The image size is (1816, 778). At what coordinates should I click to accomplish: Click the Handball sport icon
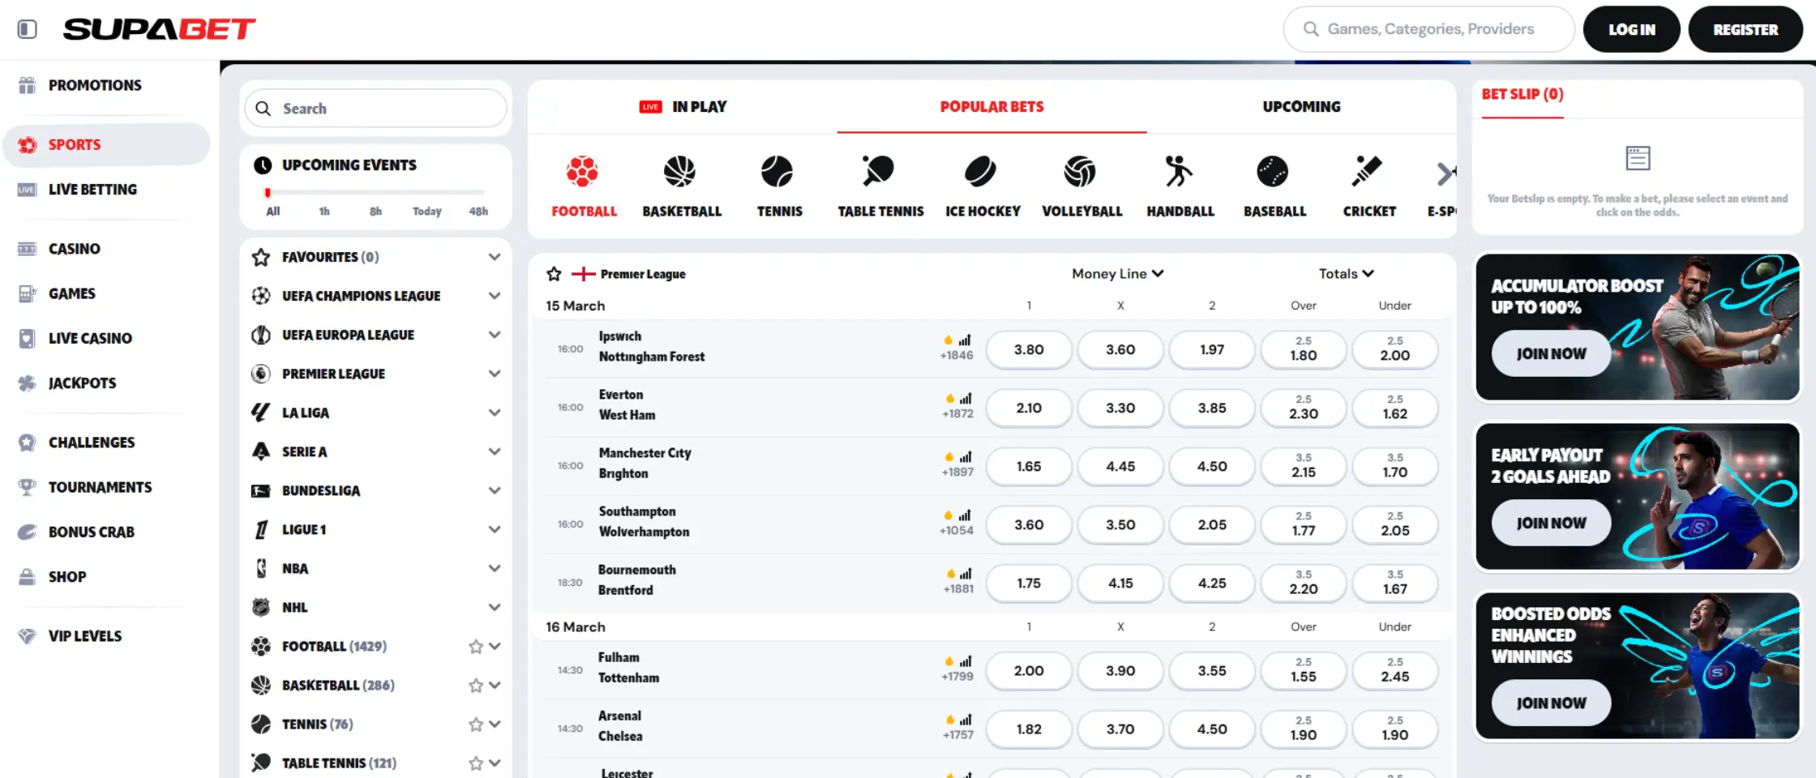[x=1179, y=172]
